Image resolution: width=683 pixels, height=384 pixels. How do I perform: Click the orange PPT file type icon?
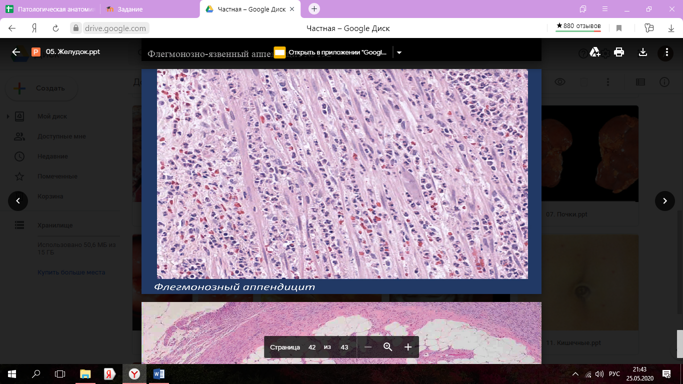coord(36,52)
